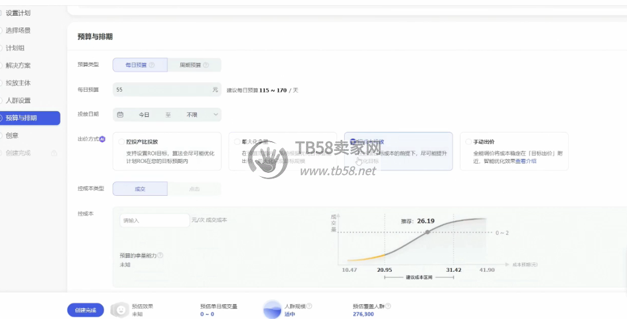The width and height of the screenshot is (627, 319).
Task: Show help icon next to 预估覆盖人群
Action: point(388,306)
